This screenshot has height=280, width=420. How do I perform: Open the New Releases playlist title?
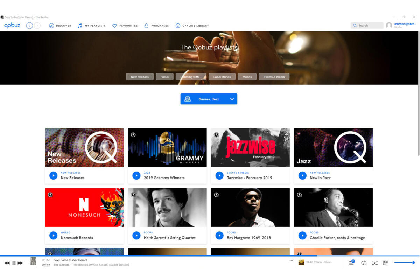tap(72, 178)
